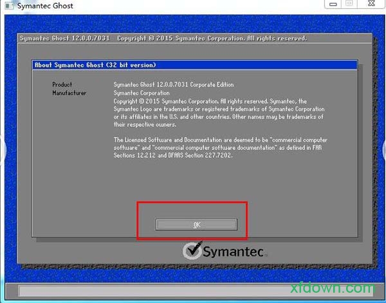
Task: Click the OK button in About dialog
Action: pyautogui.click(x=197, y=224)
